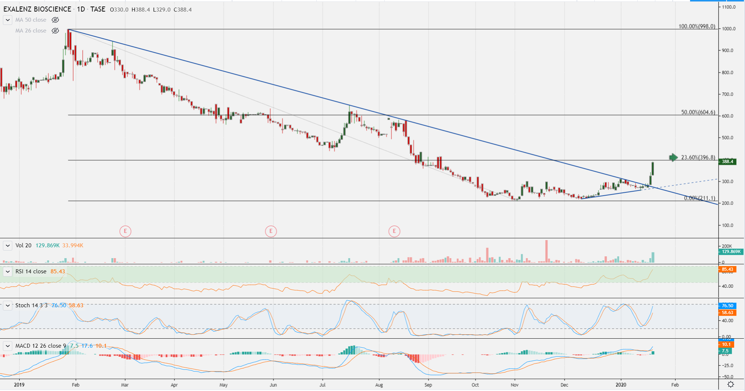
Task: Collapse the main chart indicator legend
Action: tap(8, 20)
